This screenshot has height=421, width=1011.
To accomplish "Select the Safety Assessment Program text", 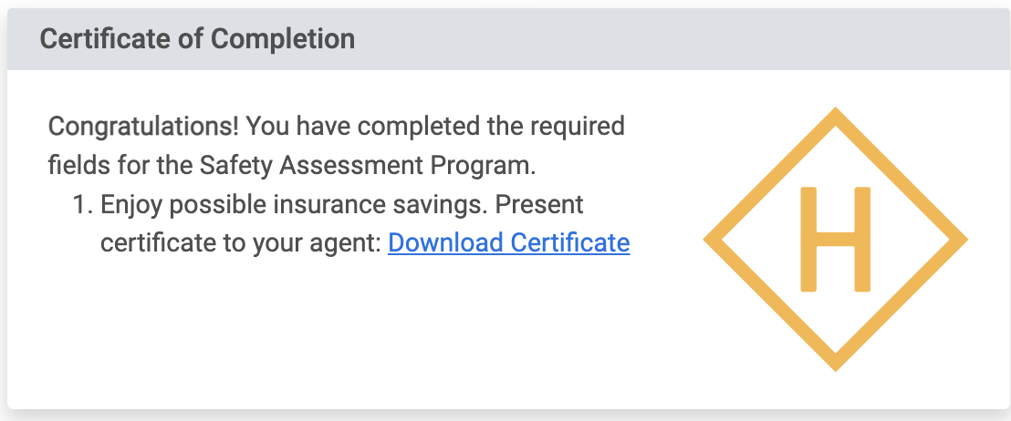I will pos(368,166).
